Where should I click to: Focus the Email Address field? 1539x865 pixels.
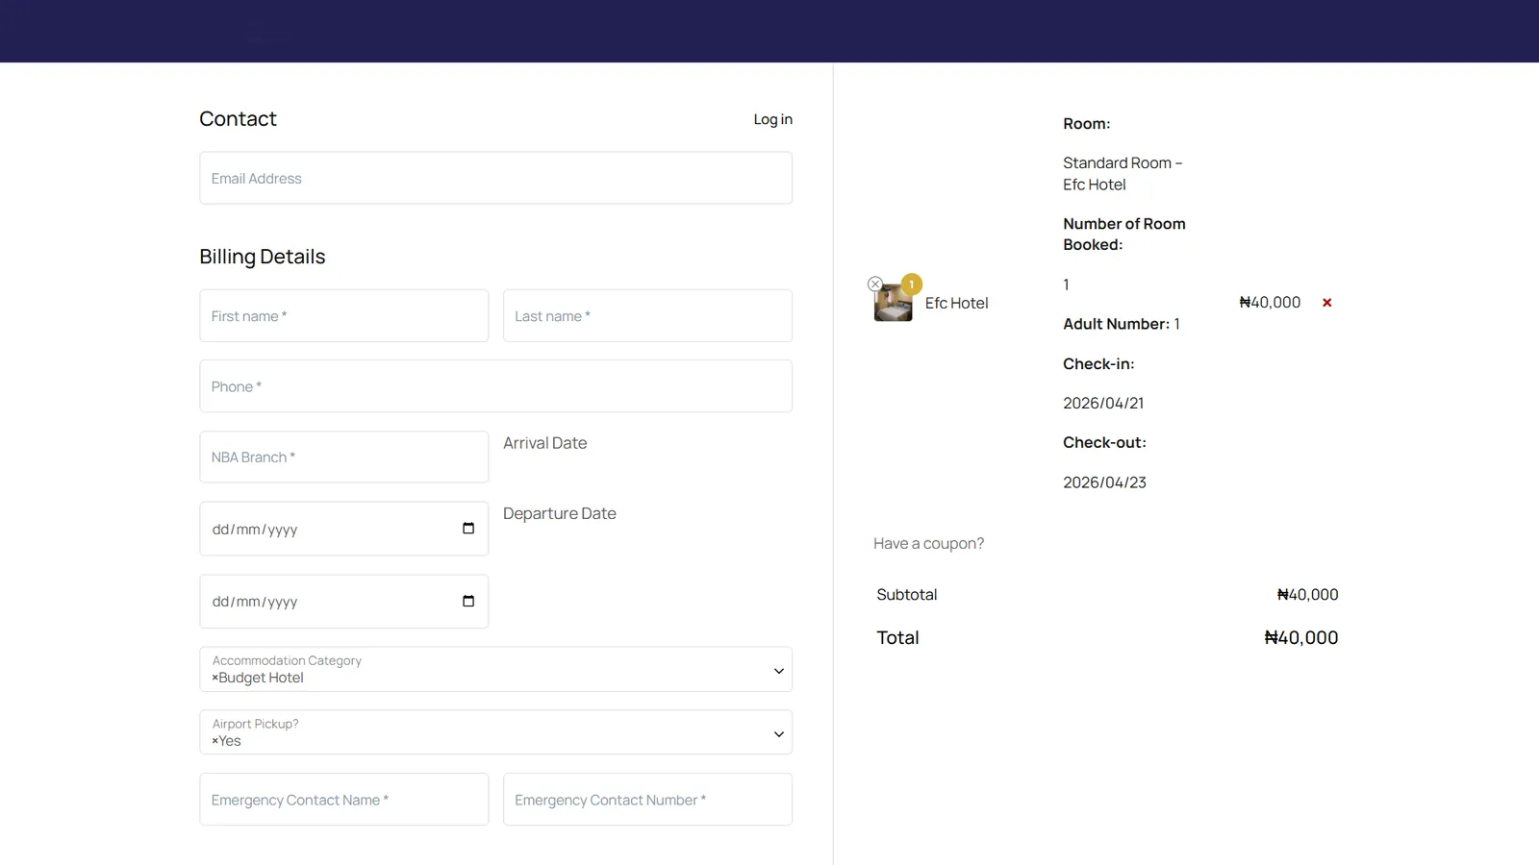click(x=495, y=178)
